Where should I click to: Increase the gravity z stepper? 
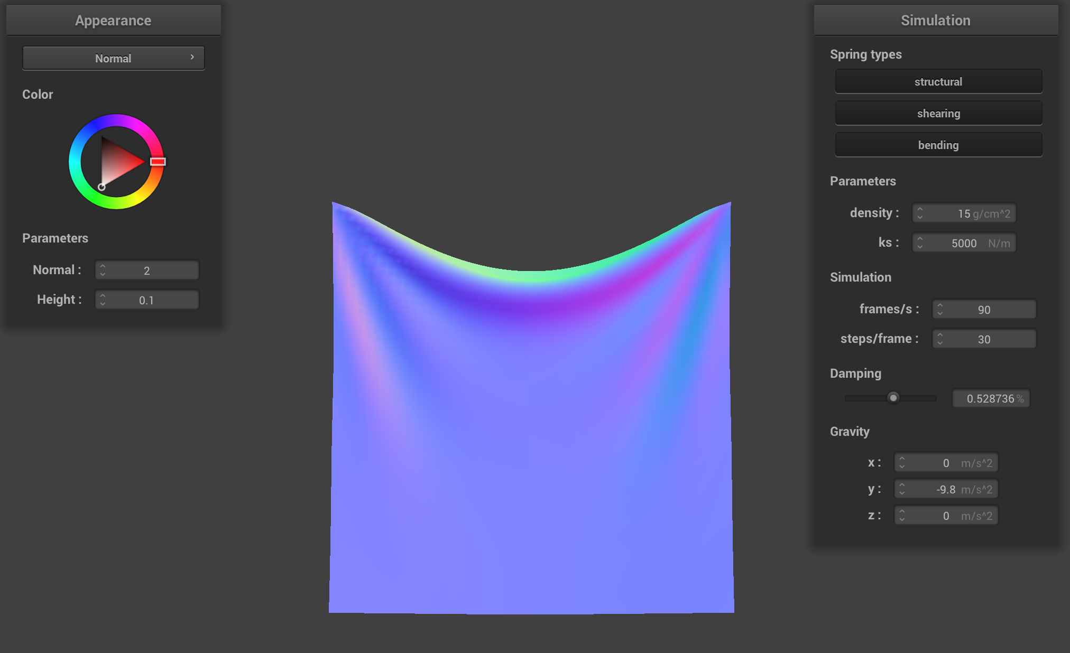(x=902, y=511)
